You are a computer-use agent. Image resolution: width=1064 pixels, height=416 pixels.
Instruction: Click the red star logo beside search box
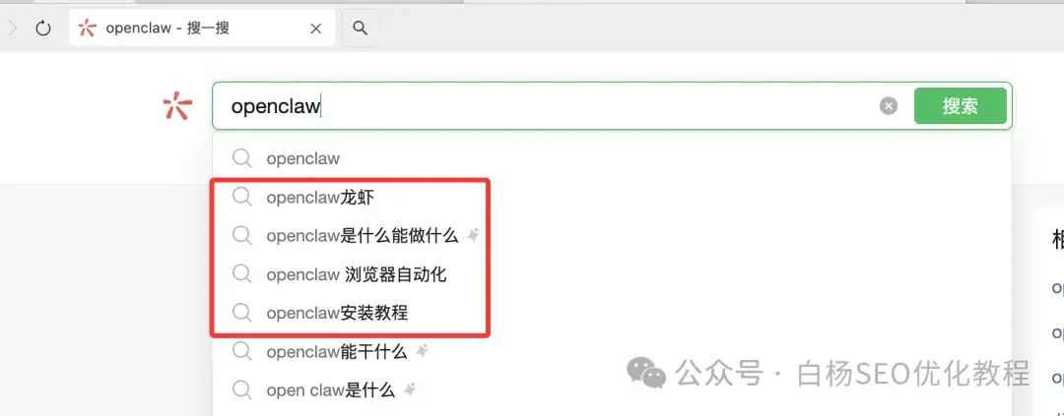coord(177,106)
